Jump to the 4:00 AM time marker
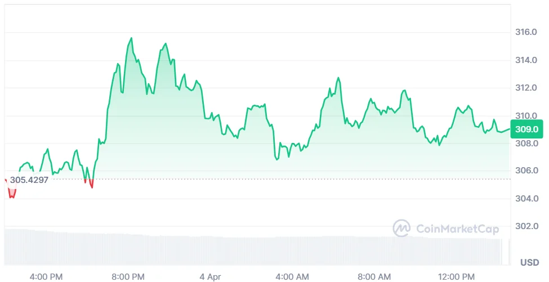This screenshot has height=282, width=549. coord(293,276)
